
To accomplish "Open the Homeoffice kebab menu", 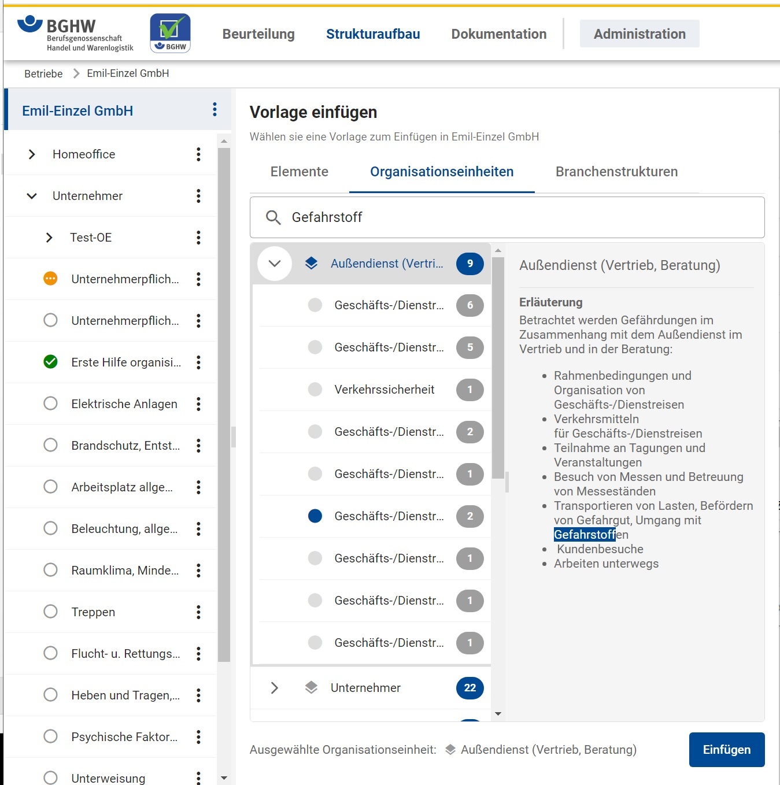I will (x=198, y=154).
